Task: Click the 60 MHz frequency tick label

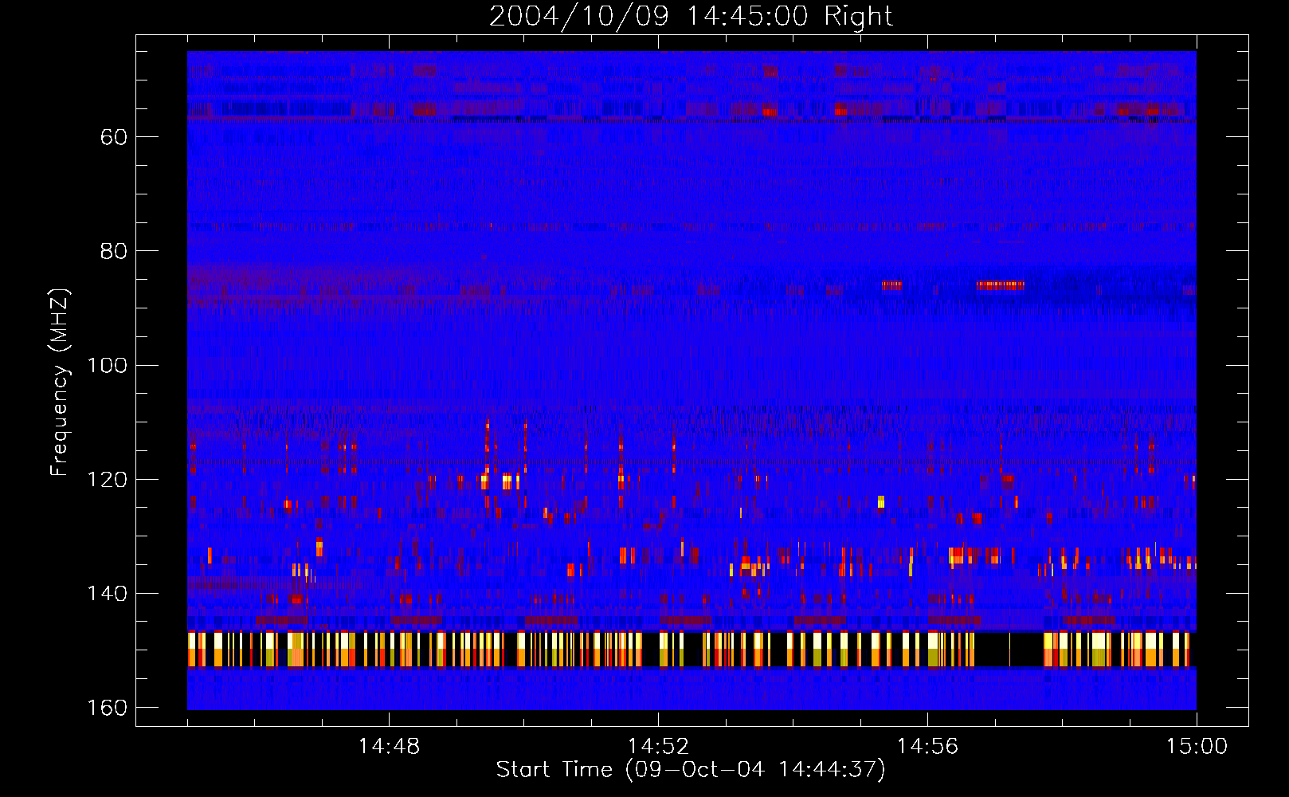Action: click(x=114, y=137)
